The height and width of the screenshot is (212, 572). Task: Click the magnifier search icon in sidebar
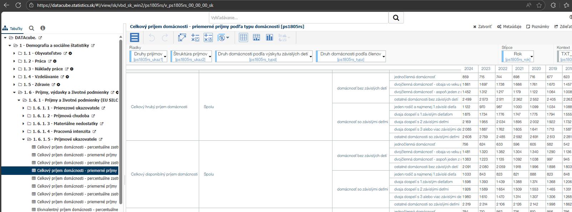point(31,28)
